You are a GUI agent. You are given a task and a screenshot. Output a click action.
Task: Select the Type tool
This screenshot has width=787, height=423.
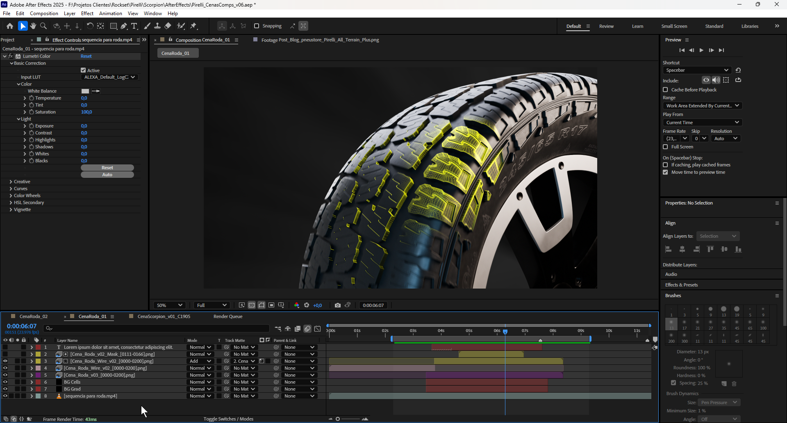click(x=134, y=26)
